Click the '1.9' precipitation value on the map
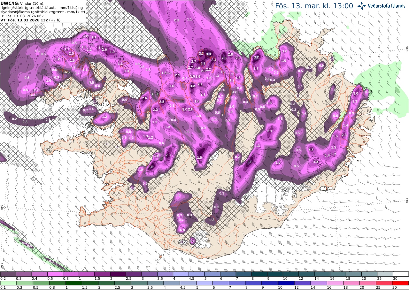 (112, 52)
